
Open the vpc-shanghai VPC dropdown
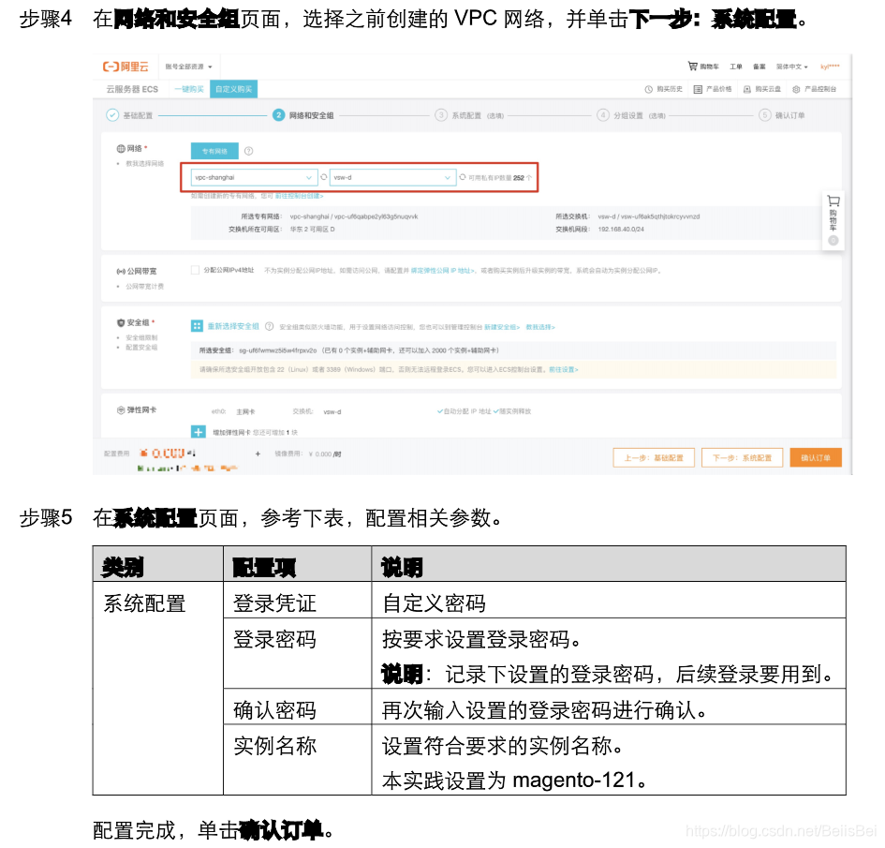click(x=254, y=177)
